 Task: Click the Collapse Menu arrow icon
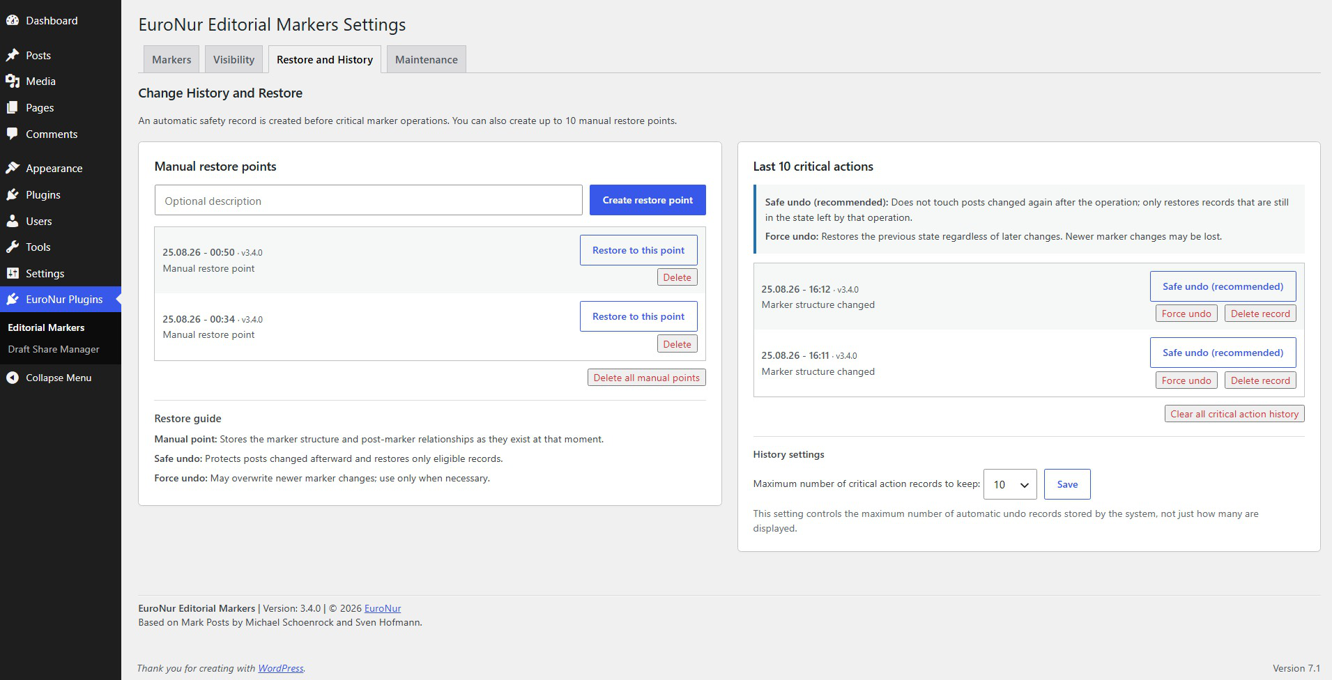click(x=13, y=378)
